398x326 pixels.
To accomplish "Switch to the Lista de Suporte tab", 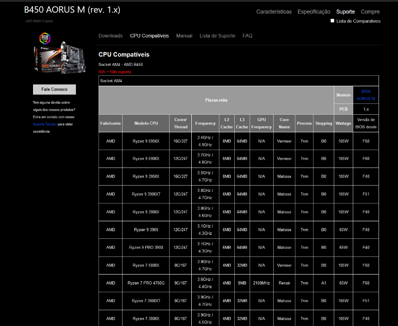I will [217, 36].
